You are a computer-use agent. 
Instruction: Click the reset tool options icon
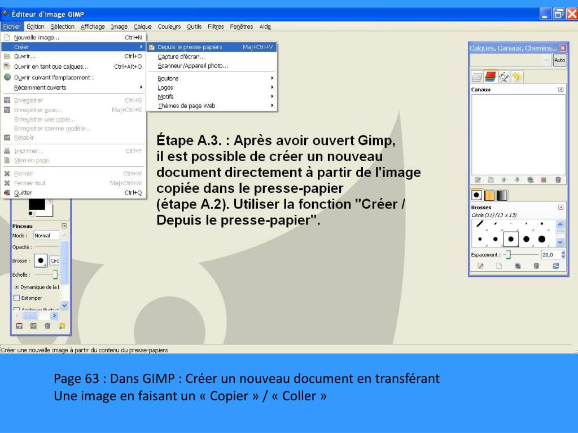[62, 326]
